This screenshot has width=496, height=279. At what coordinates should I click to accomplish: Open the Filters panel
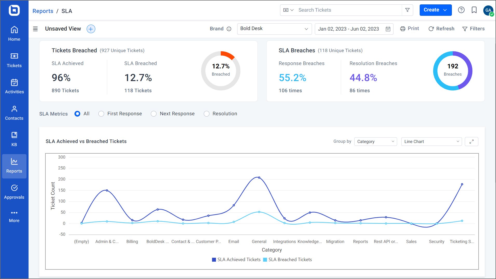473,29
